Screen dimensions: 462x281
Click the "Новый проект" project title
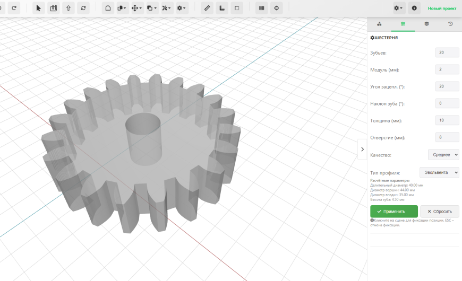click(442, 8)
